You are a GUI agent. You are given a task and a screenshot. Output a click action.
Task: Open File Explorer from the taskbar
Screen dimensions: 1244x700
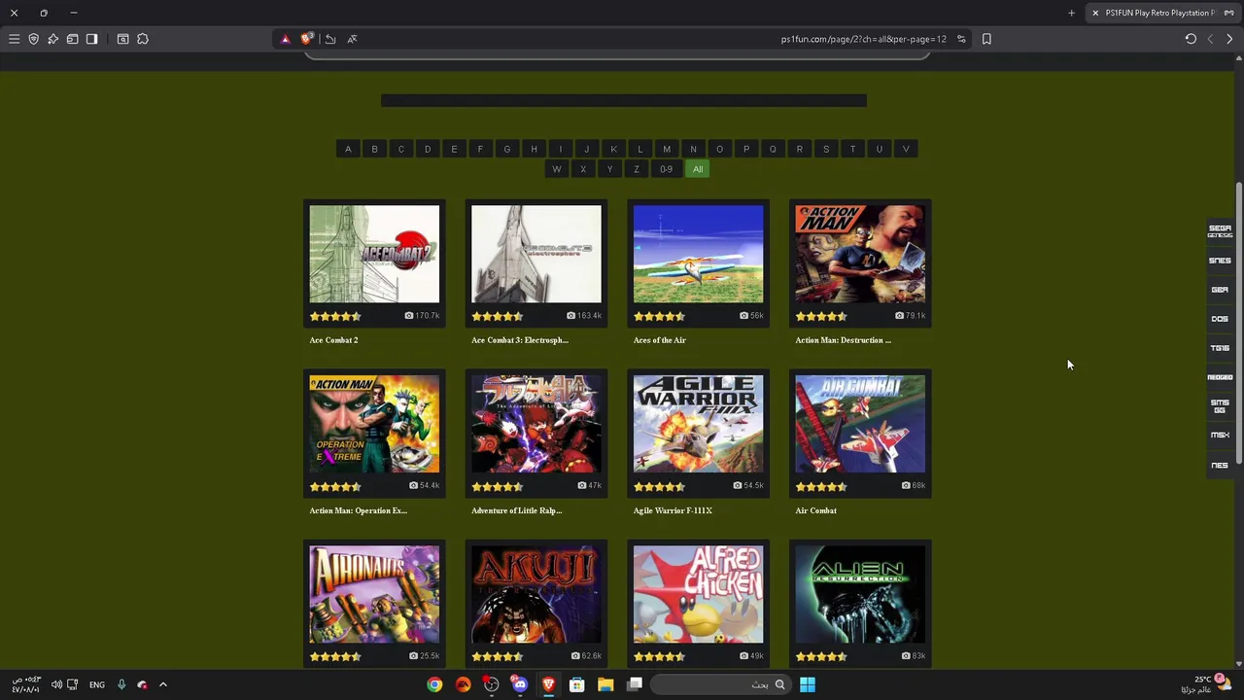coord(605,684)
